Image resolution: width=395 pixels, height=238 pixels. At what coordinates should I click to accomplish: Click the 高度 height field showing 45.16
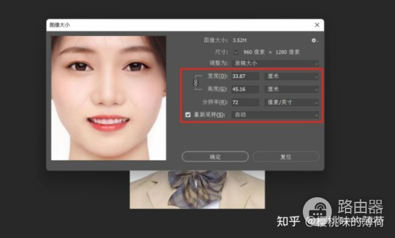pos(245,89)
